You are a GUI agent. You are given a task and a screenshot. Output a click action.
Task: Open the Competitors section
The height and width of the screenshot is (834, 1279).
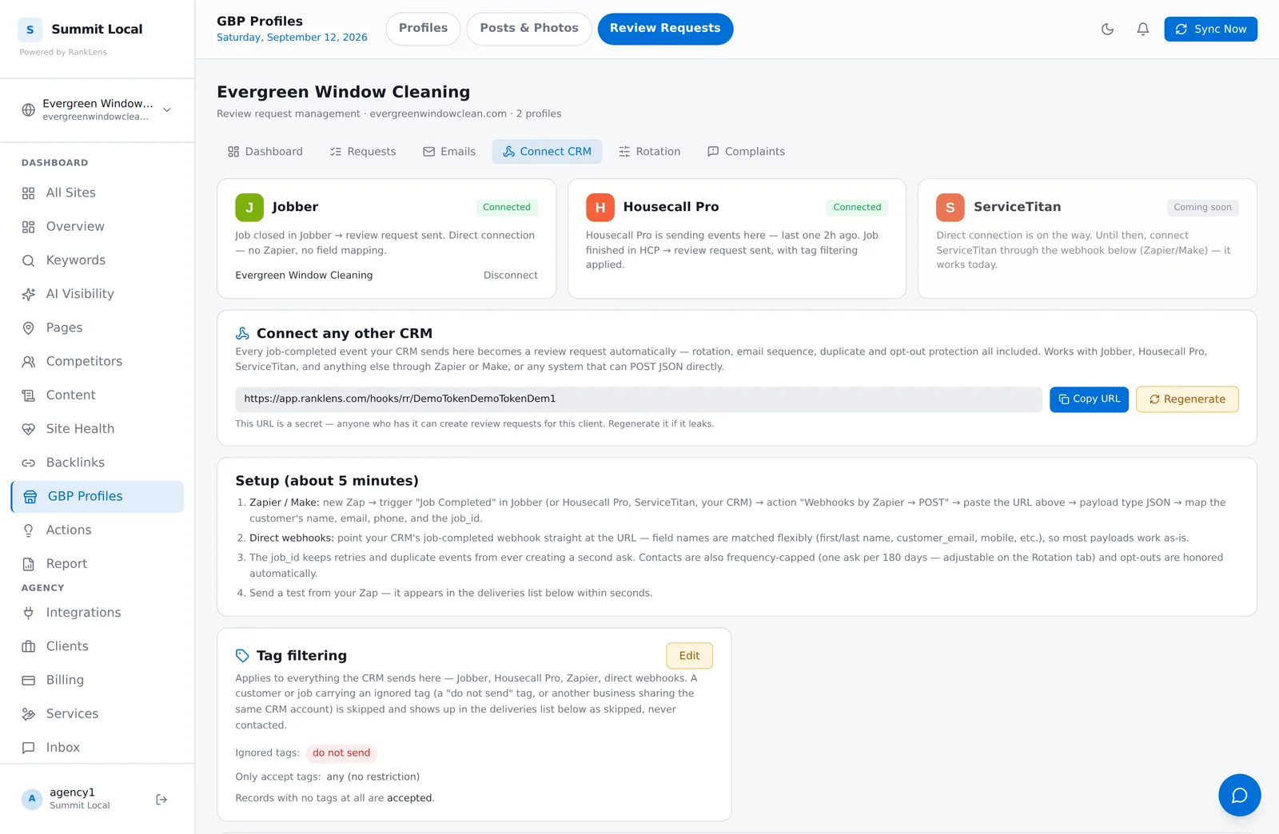point(97,362)
